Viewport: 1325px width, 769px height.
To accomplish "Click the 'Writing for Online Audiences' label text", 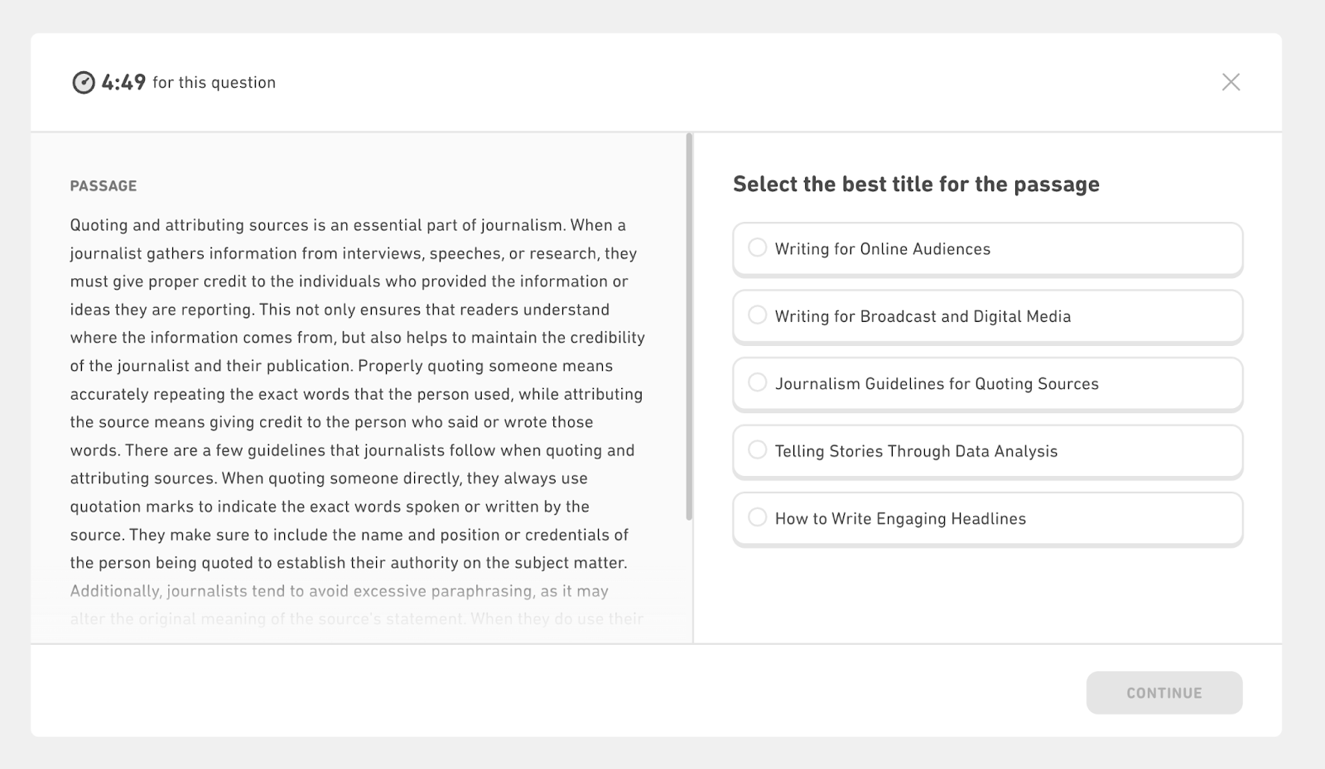I will point(882,249).
